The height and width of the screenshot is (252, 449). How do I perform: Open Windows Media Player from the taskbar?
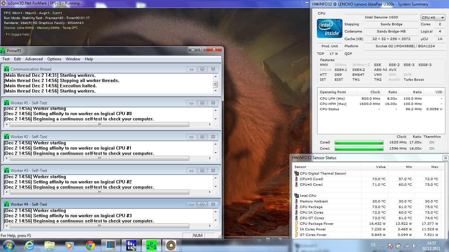(69, 245)
